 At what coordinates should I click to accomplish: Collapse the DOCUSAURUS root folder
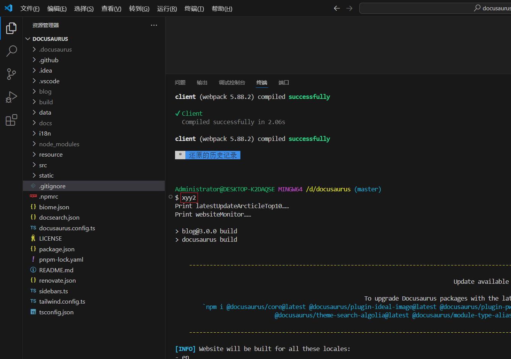point(94,39)
